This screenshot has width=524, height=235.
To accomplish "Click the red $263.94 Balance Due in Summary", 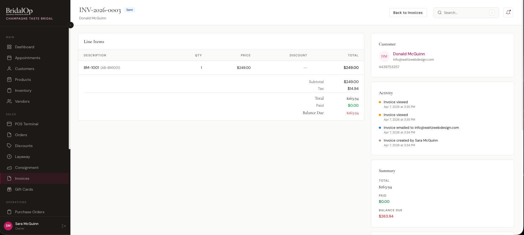I will 386,216.
